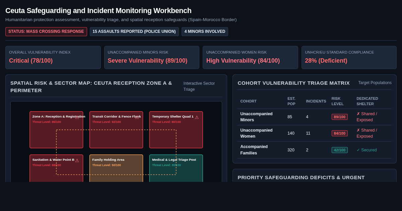Open the UNHCR/EU Standard Compliance card
The width and height of the screenshot is (402, 211).
349,58
